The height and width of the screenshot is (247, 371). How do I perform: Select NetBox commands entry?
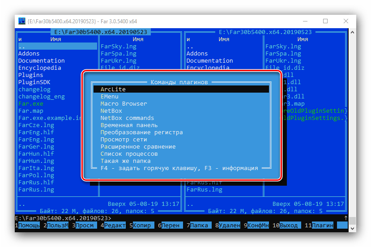pyautogui.click(x=181, y=118)
